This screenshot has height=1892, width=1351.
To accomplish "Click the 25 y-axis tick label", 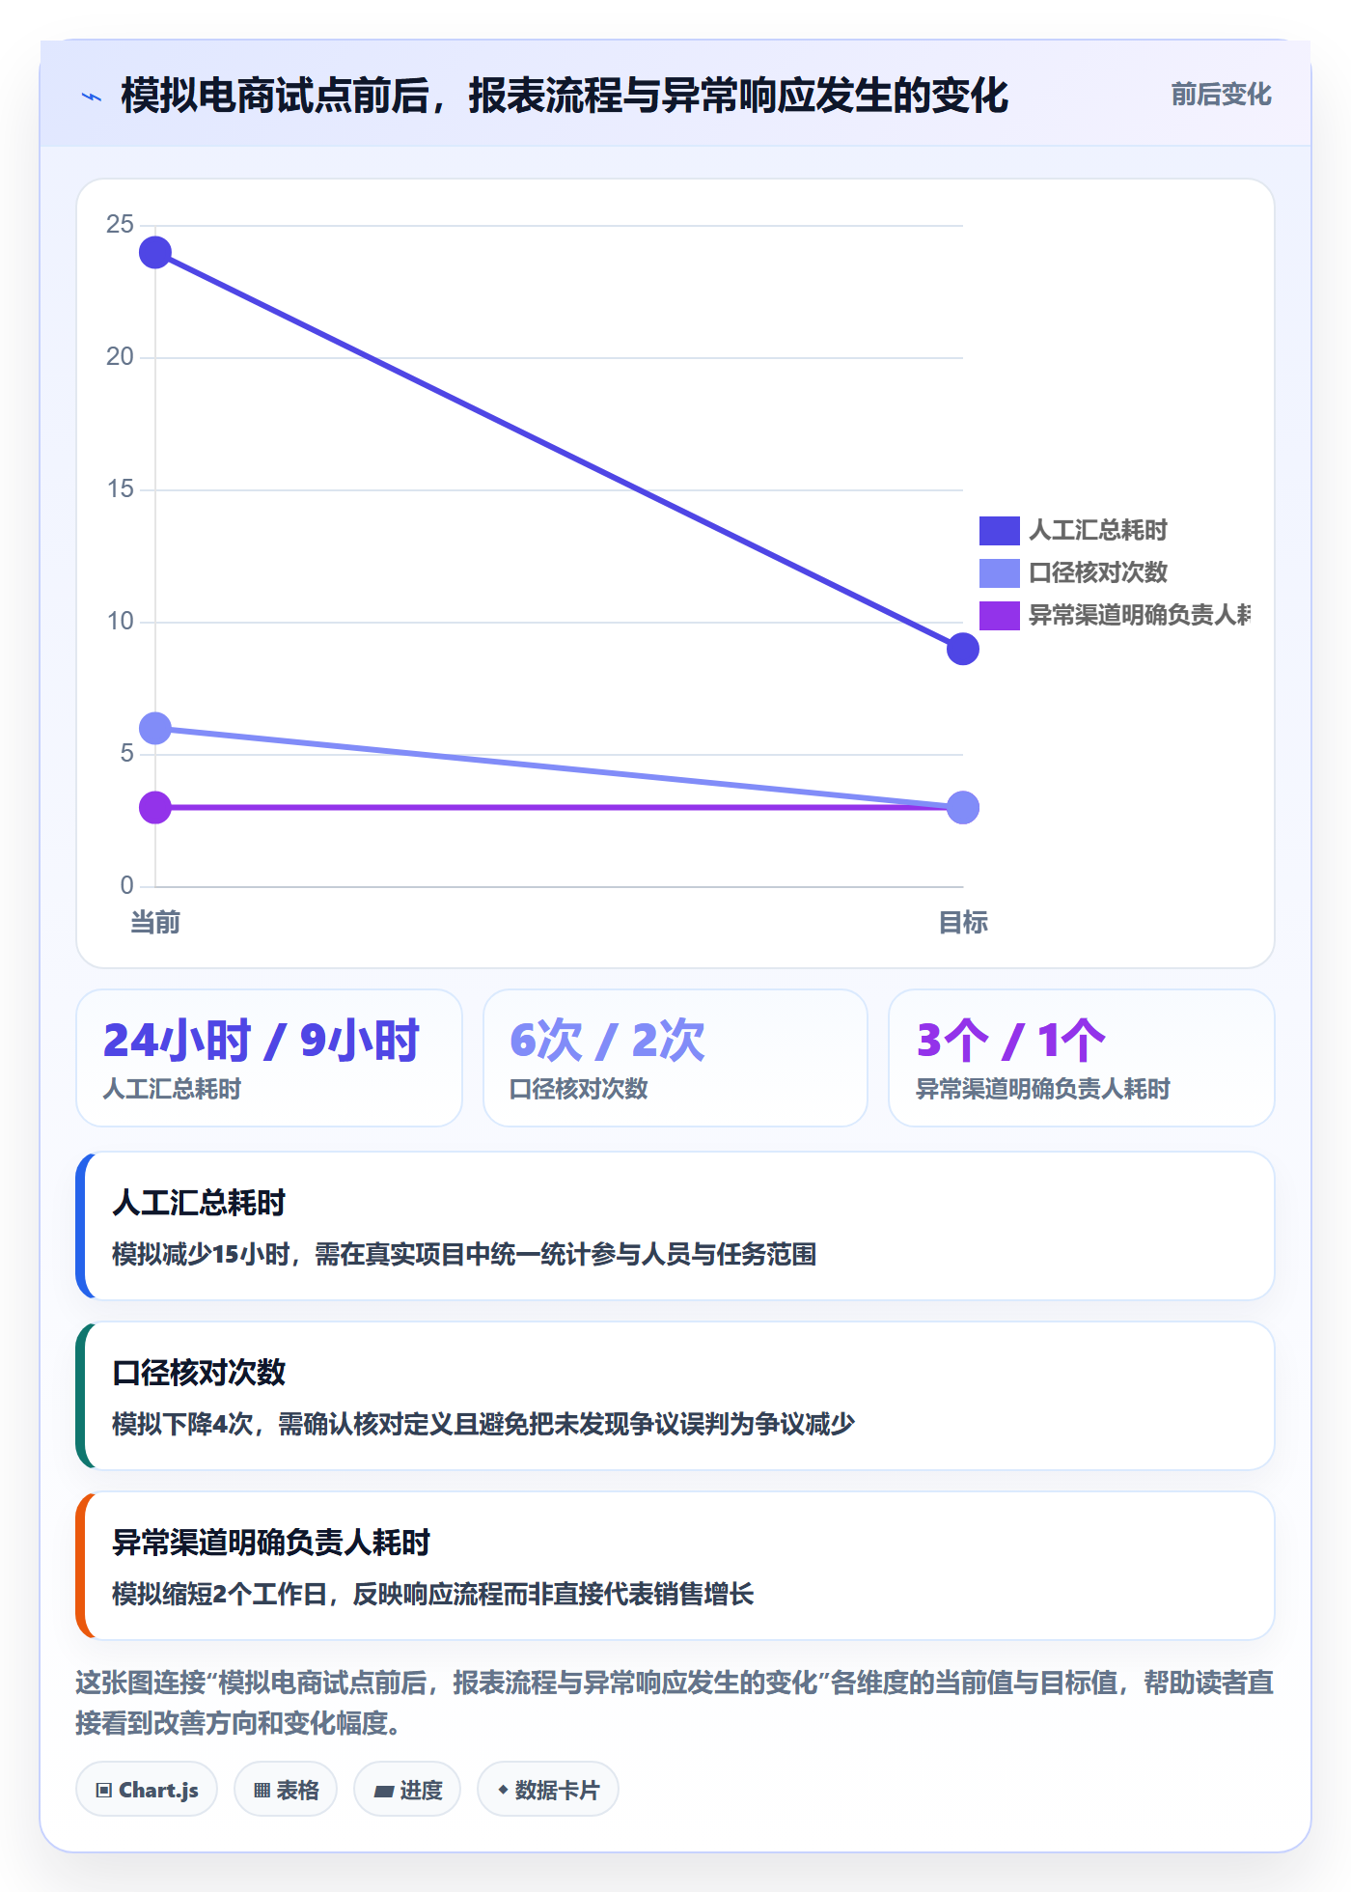I will coord(120,225).
